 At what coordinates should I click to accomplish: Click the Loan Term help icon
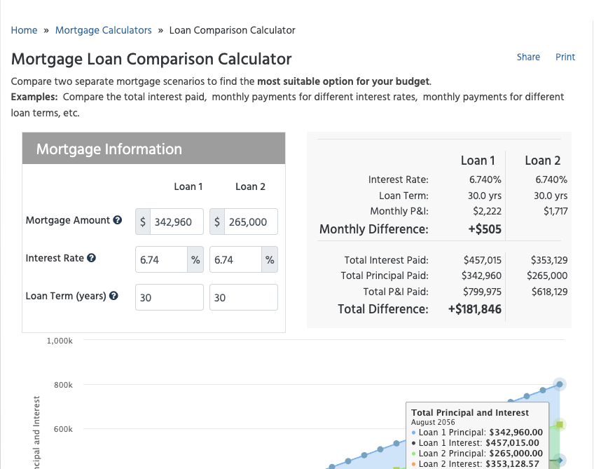click(113, 296)
